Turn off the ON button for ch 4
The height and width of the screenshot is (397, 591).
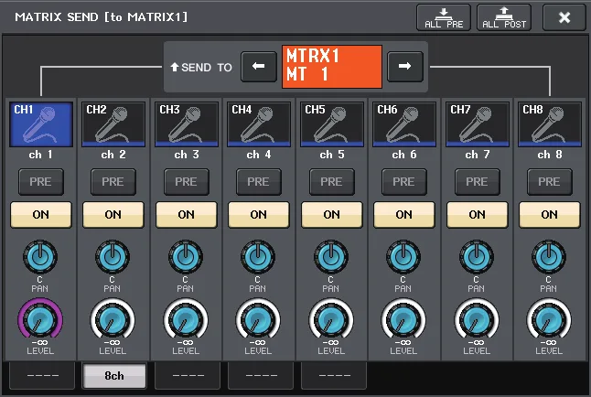coord(259,215)
